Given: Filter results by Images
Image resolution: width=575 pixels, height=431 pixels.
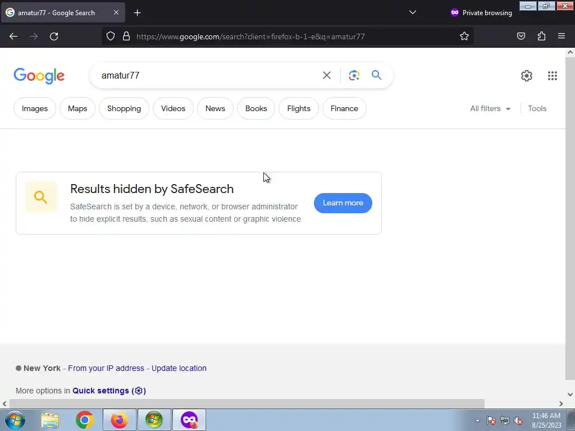Looking at the screenshot, I should pos(35,108).
